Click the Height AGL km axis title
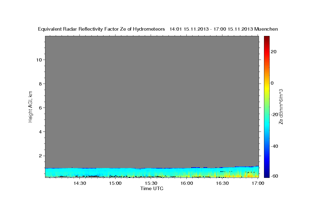 click(x=31, y=106)
